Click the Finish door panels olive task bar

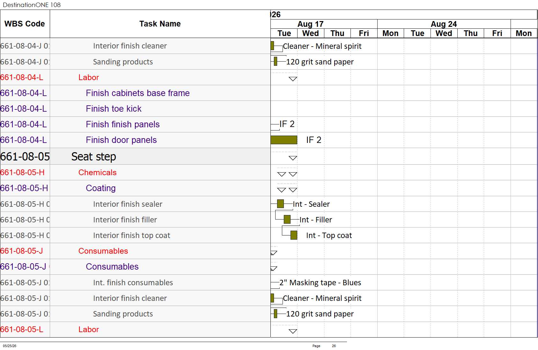coord(284,140)
